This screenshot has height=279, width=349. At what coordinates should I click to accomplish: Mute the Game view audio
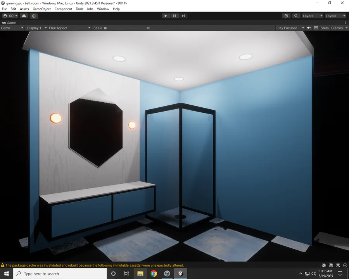[309, 28]
